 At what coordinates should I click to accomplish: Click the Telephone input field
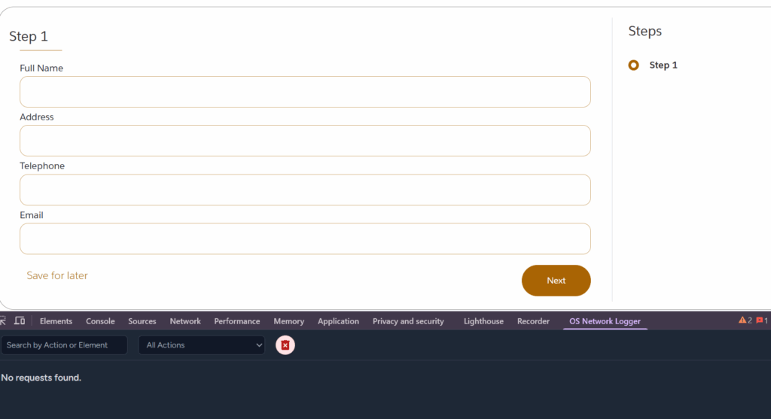pos(305,190)
